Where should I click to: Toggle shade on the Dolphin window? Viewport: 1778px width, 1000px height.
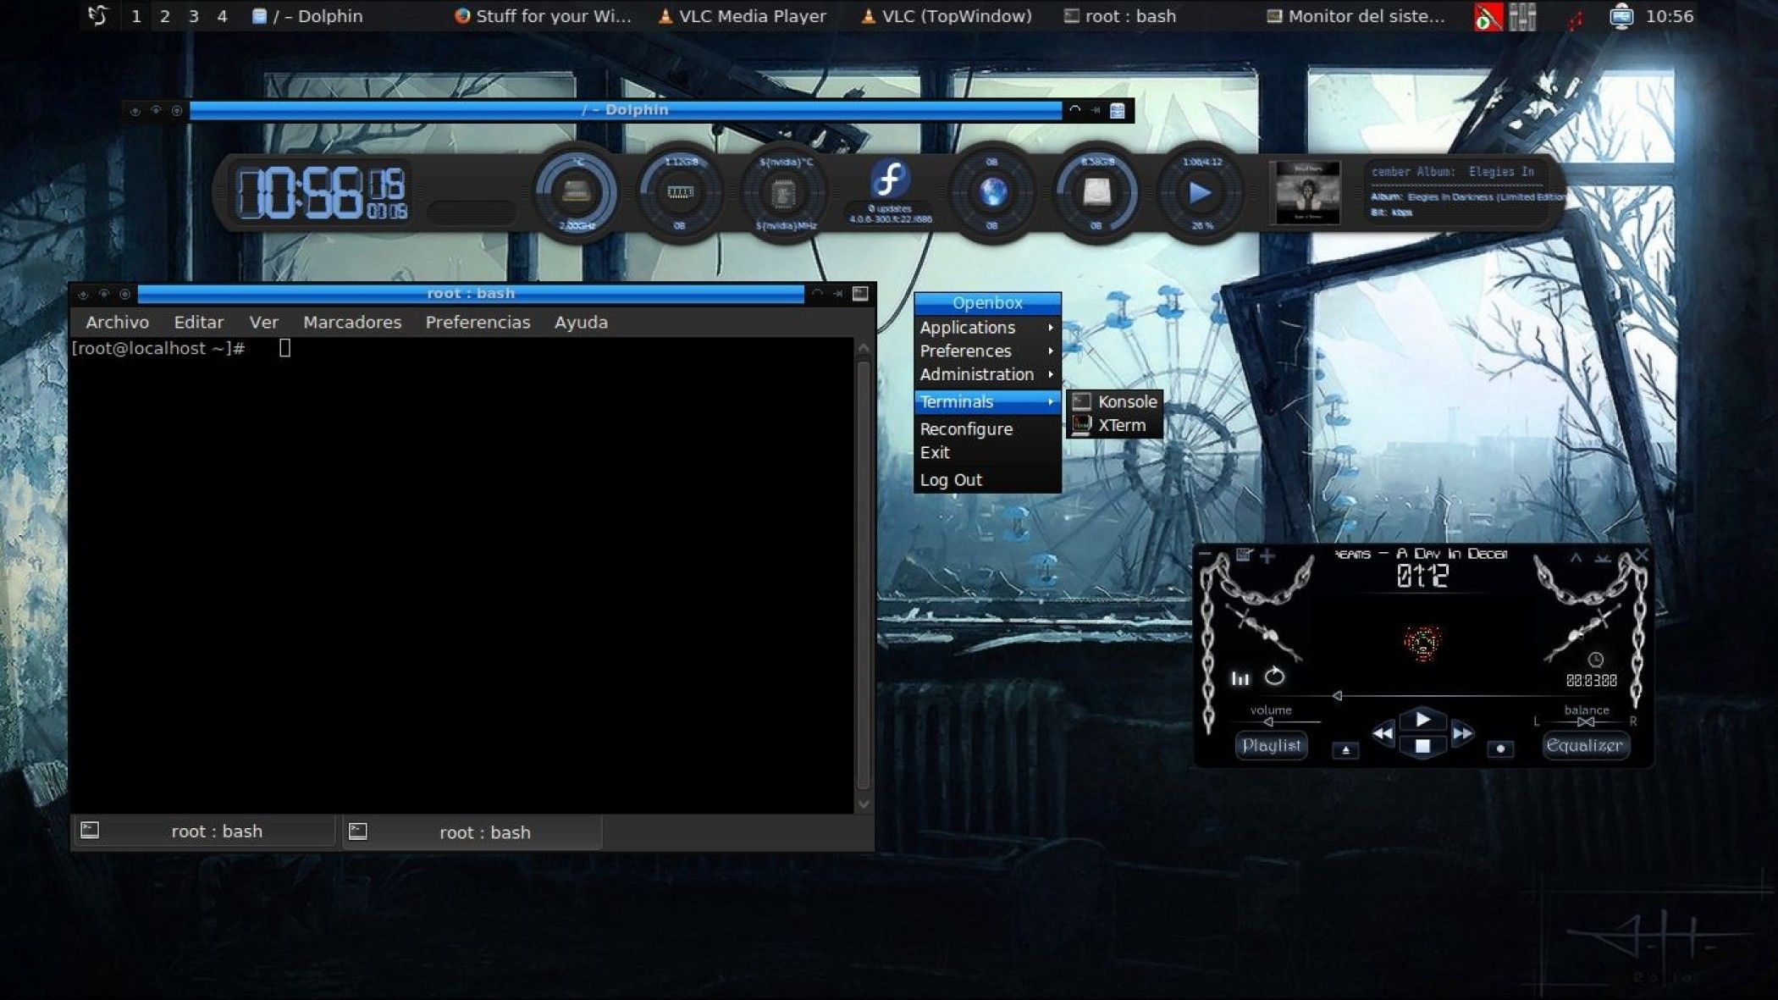coord(1074,109)
